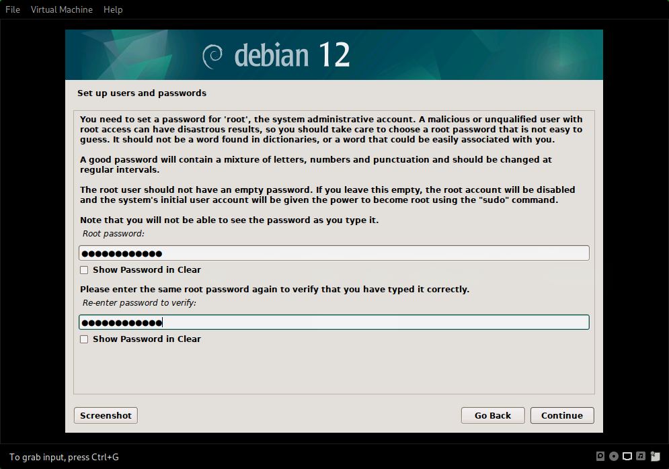The height and width of the screenshot is (469, 669).
Task: Click the USB redirection status icon
Action: [655, 456]
